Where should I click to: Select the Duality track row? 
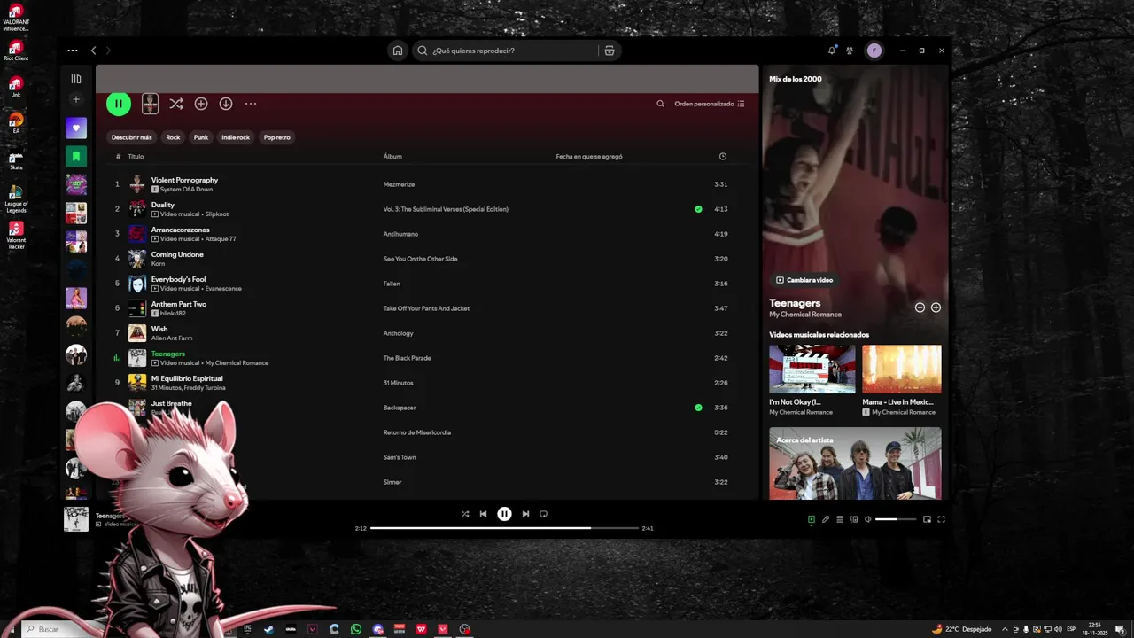click(x=428, y=209)
